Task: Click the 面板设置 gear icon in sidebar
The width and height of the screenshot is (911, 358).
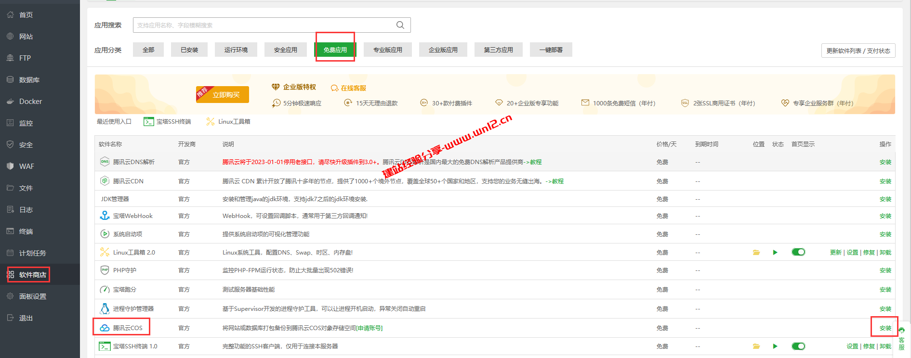Action: (x=10, y=296)
